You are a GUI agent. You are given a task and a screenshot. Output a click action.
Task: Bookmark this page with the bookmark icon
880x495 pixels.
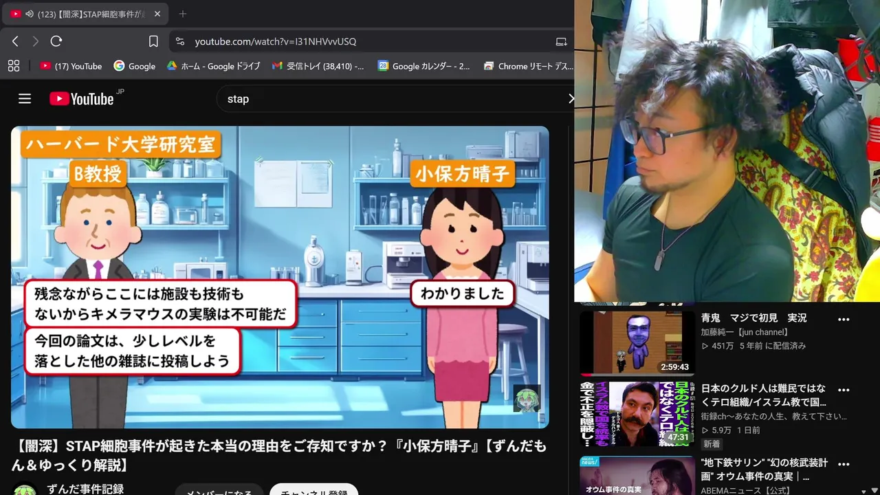153,41
